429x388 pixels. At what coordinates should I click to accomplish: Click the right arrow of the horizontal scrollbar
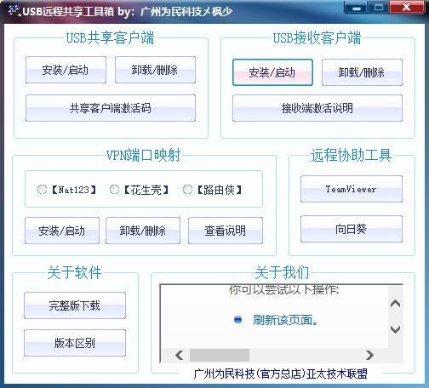click(369, 355)
